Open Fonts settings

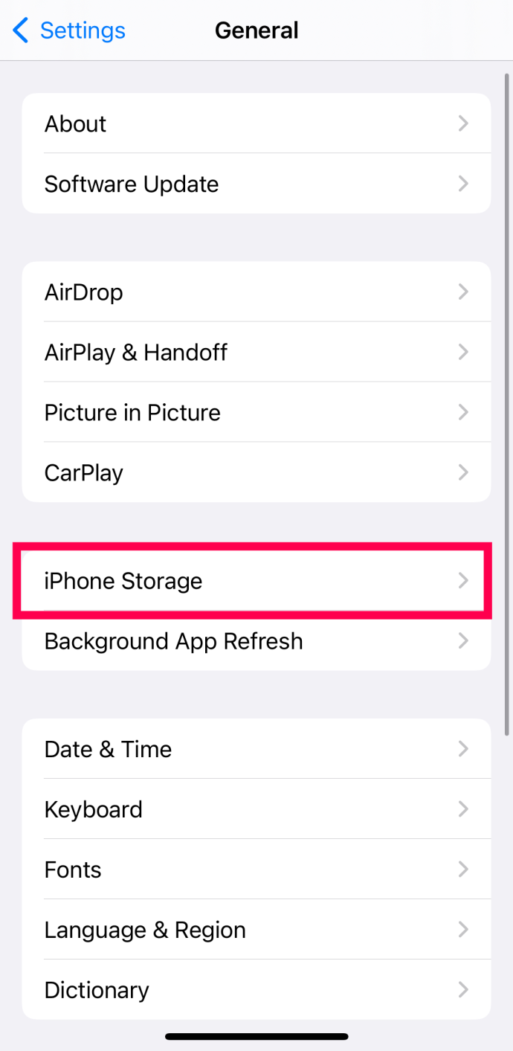tap(256, 870)
